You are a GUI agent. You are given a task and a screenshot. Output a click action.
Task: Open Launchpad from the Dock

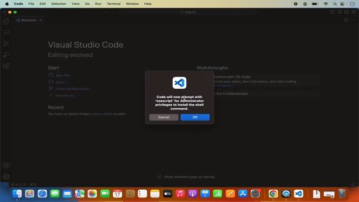pos(30,194)
